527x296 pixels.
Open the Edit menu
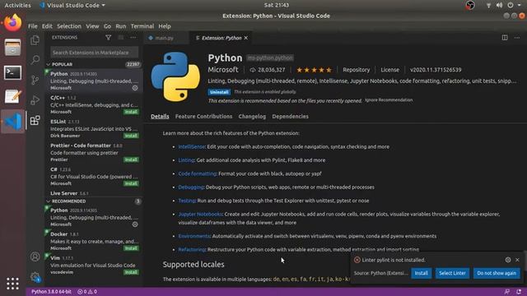47,26
